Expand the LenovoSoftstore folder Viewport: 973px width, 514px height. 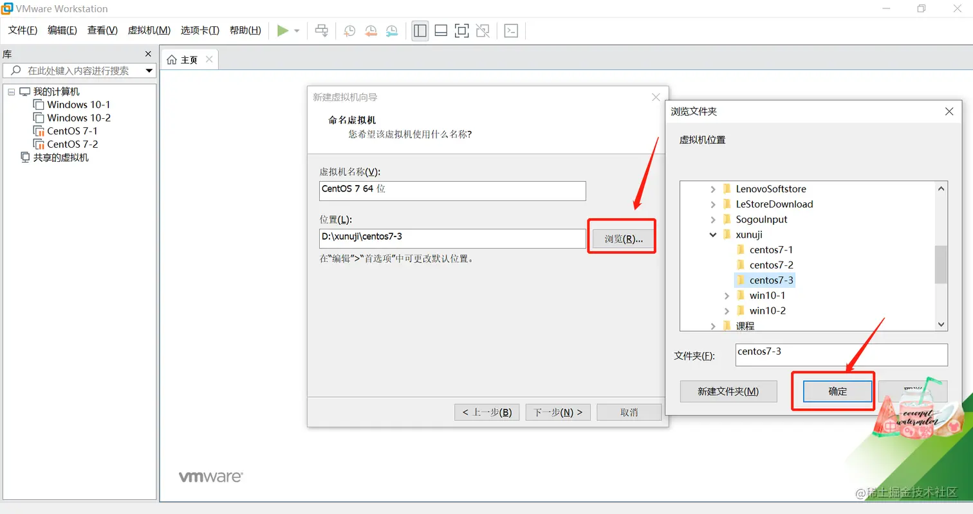712,189
